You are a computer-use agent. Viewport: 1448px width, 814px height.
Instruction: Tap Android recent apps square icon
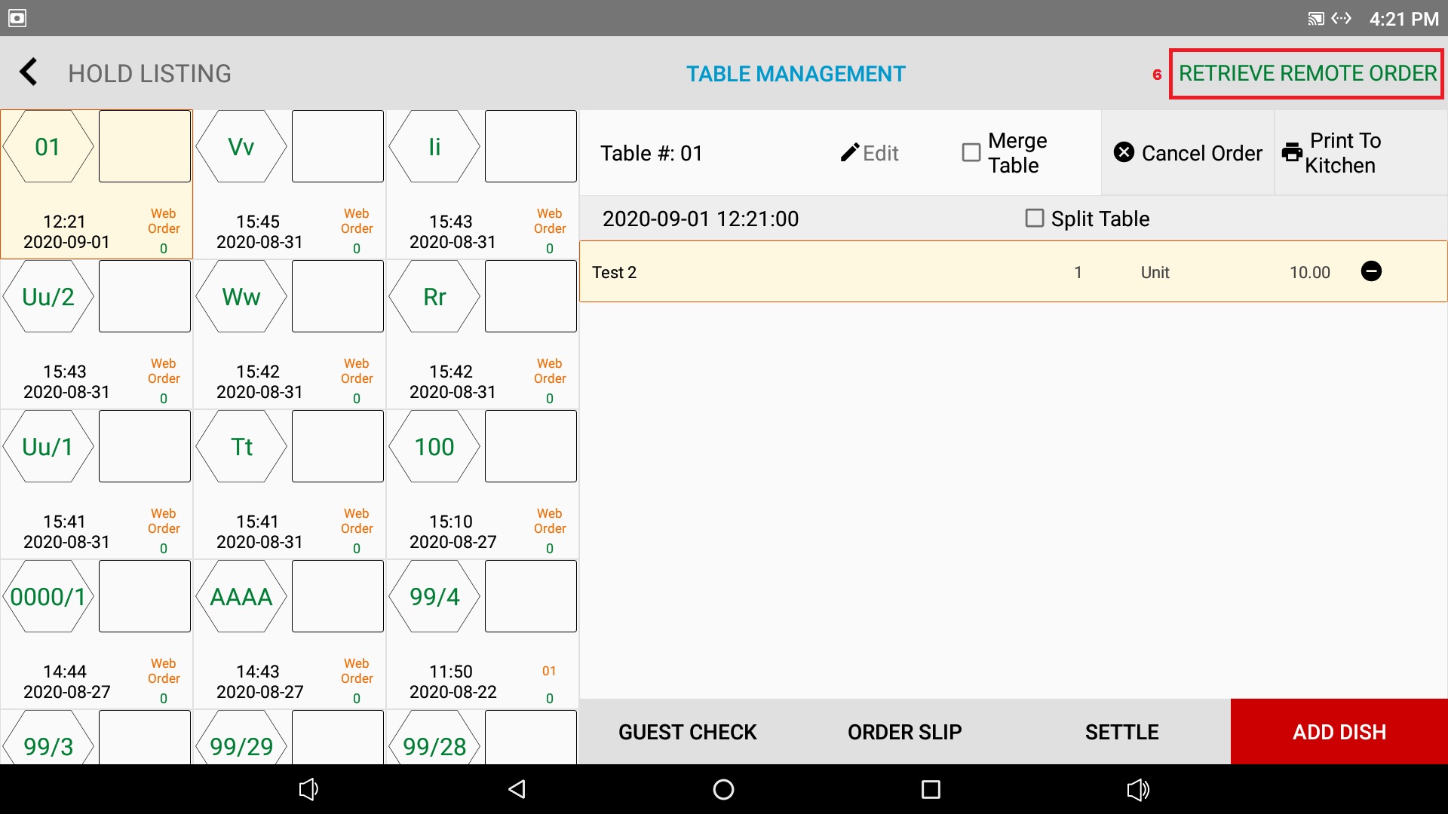(931, 789)
